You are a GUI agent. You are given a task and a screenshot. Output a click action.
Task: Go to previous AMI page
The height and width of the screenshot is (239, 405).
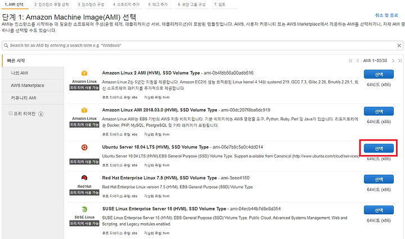click(358, 61)
